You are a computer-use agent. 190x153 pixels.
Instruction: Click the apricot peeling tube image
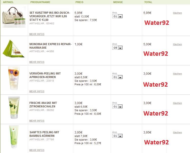[x=14, y=78]
